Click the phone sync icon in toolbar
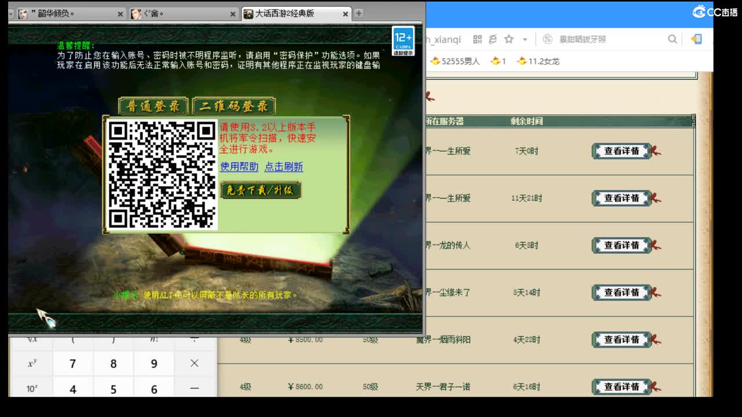The height and width of the screenshot is (417, 742). tap(696, 39)
